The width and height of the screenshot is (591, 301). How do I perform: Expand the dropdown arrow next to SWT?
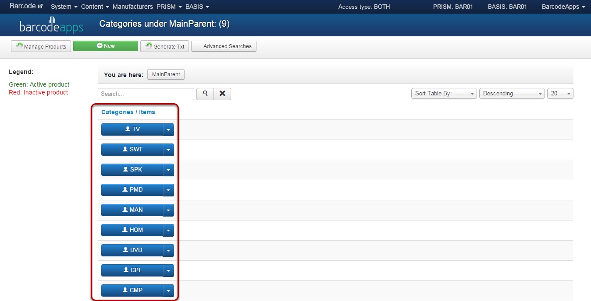pyautogui.click(x=168, y=150)
